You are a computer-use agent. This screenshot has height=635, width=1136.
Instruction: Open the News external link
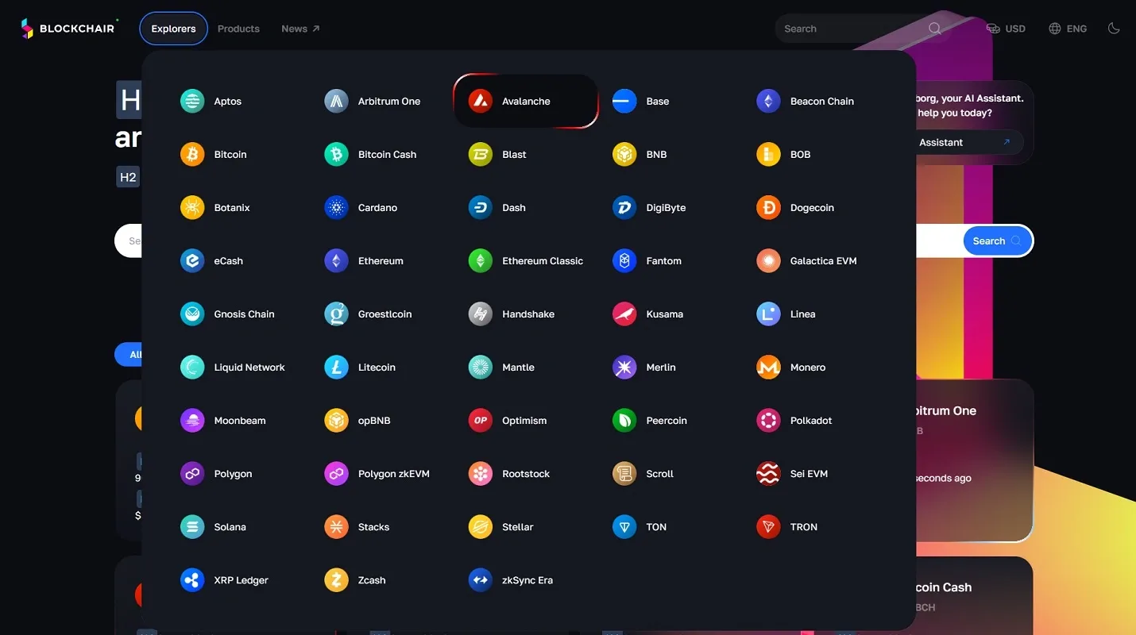pyautogui.click(x=300, y=29)
